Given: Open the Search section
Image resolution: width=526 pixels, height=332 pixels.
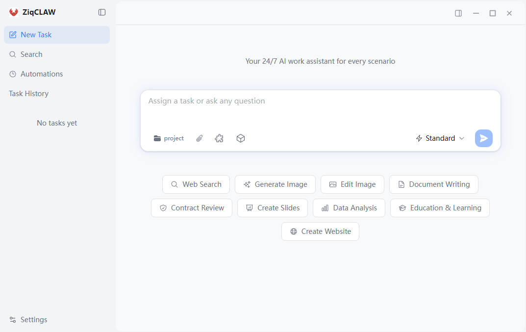Looking at the screenshot, I should pyautogui.click(x=31, y=54).
